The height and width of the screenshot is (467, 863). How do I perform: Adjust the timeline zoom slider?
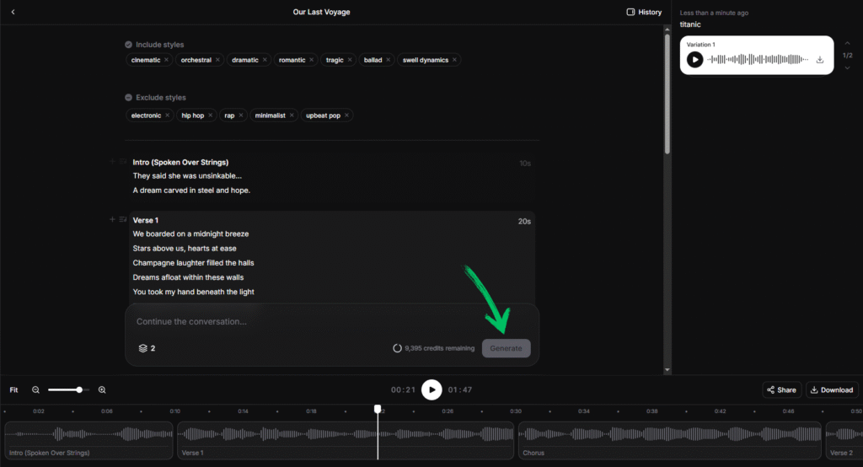[79, 389]
